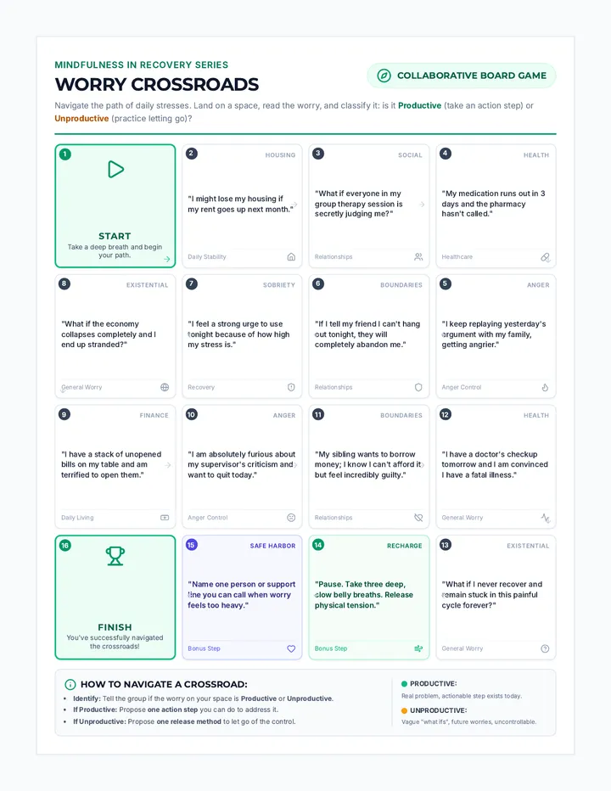This screenshot has width=611, height=791.
Task: Click the shield icon on Boundaries card 6
Action: tap(418, 387)
